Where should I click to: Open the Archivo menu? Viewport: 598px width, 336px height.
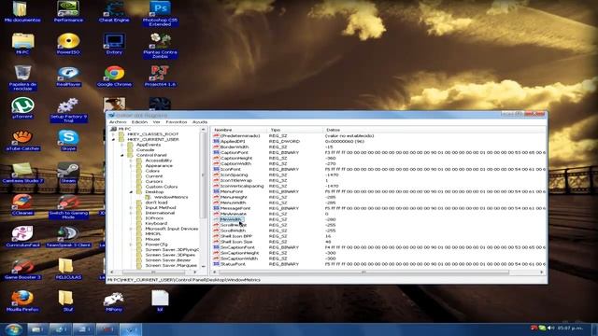118,122
